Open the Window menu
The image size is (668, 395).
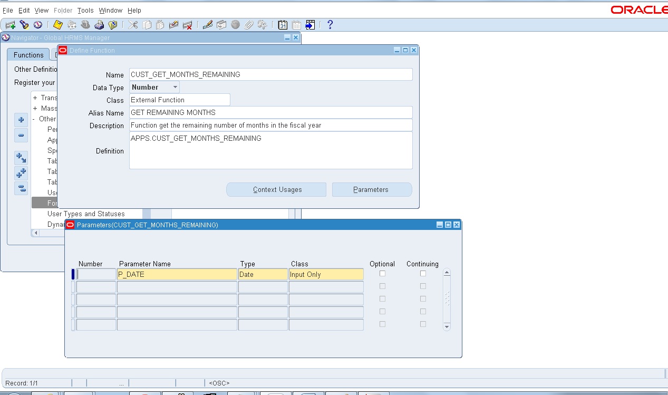[x=111, y=10]
